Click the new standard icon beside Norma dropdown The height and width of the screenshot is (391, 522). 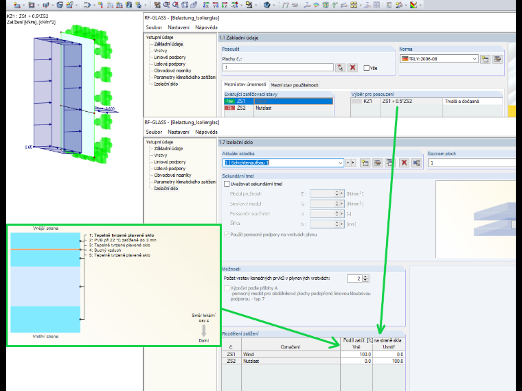(x=486, y=59)
